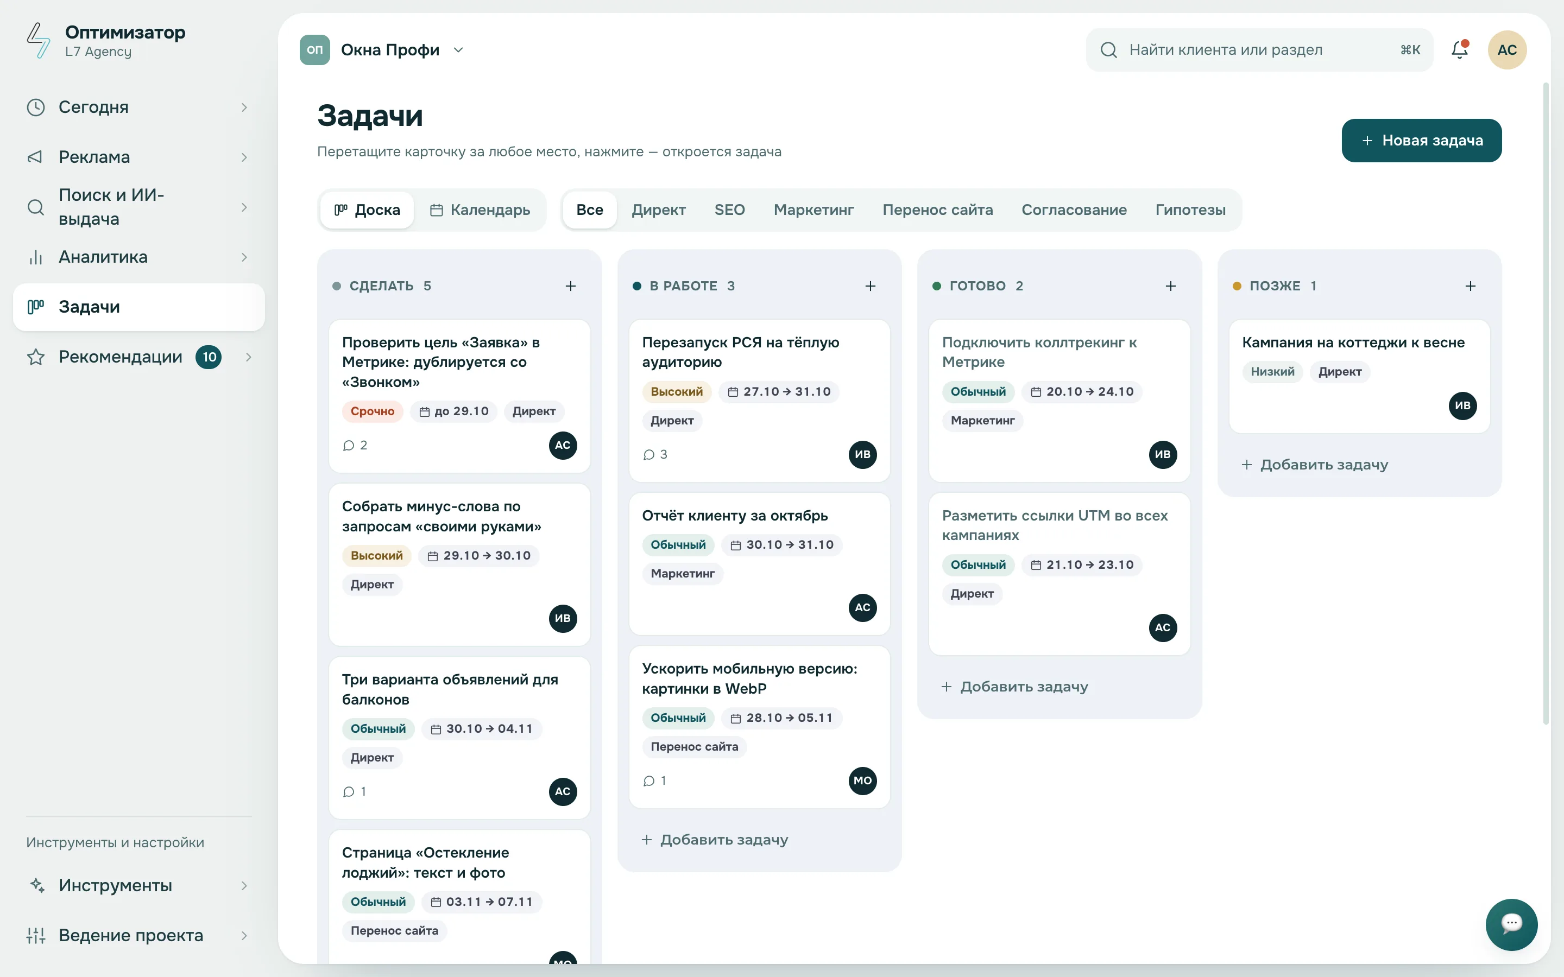This screenshot has height=977, width=1564.
Task: Click the Оптимизатор logo icon
Action: click(38, 41)
